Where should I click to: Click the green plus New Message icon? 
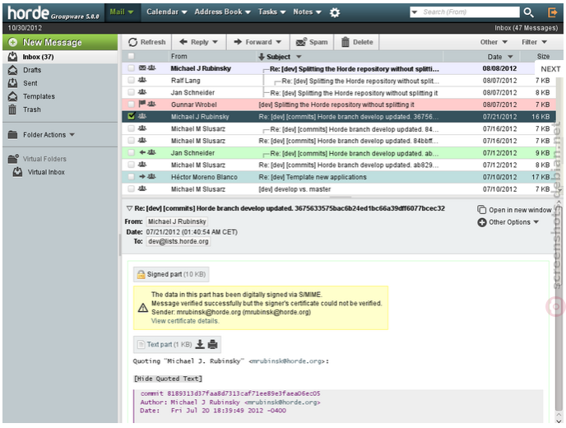pos(12,42)
